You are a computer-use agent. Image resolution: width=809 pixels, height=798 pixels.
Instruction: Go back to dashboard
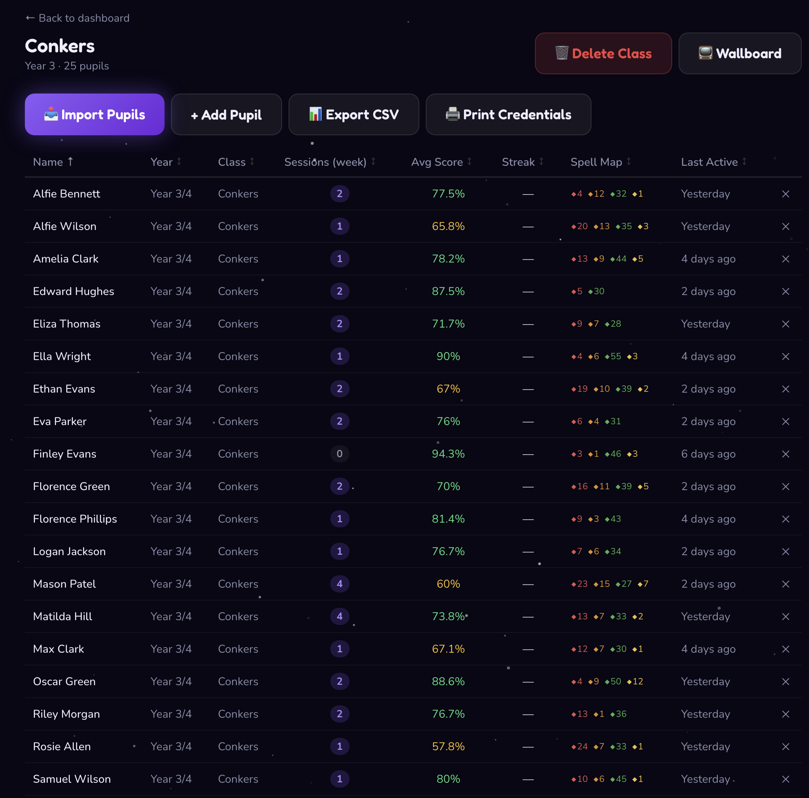77,18
